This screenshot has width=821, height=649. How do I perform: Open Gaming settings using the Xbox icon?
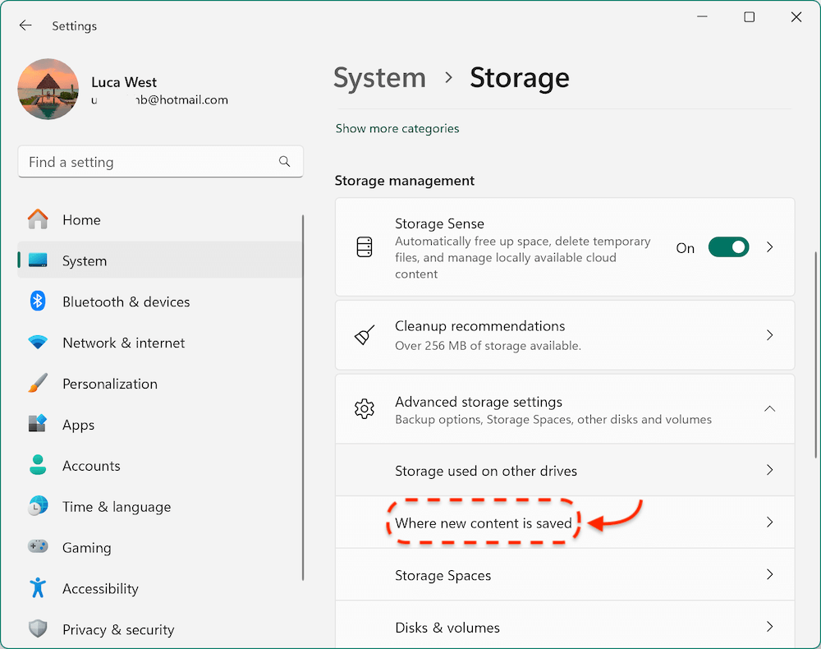click(37, 547)
